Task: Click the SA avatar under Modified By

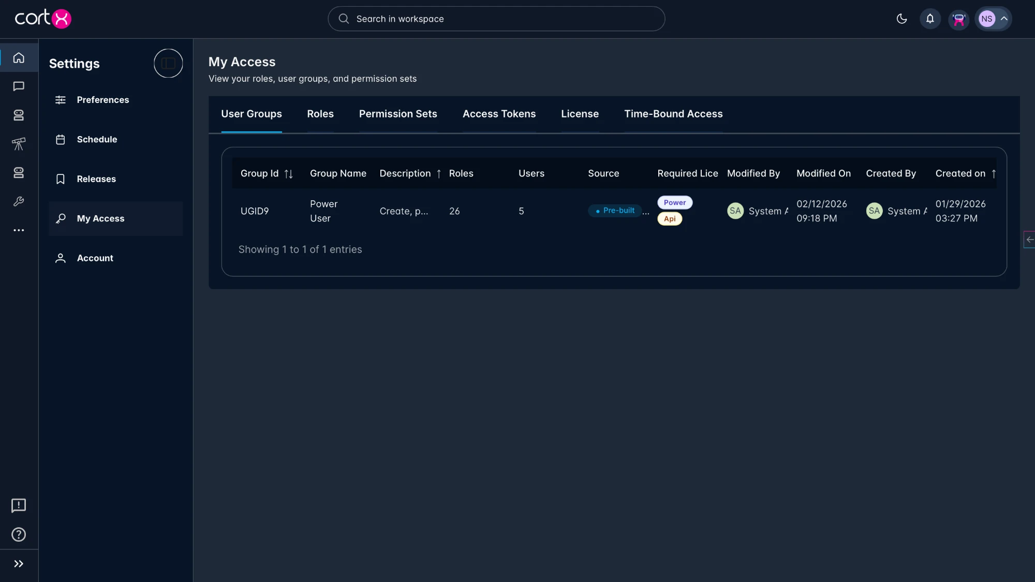Action: (735, 211)
